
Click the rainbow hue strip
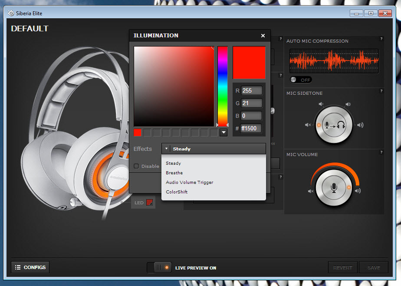tap(223, 86)
